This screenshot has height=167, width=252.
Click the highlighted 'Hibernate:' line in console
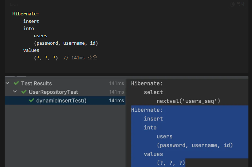pyautogui.click(x=147, y=110)
